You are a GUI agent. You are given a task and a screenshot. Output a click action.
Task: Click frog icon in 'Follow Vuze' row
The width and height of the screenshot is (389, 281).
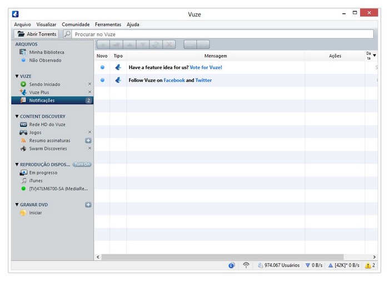pos(118,80)
